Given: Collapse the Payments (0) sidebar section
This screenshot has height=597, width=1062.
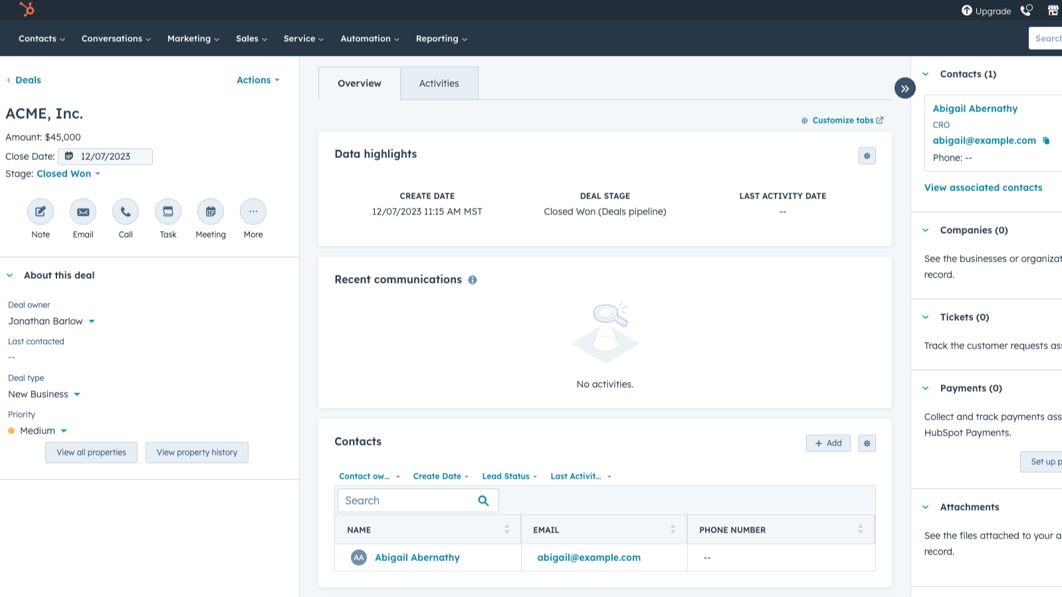Looking at the screenshot, I should click(x=926, y=388).
